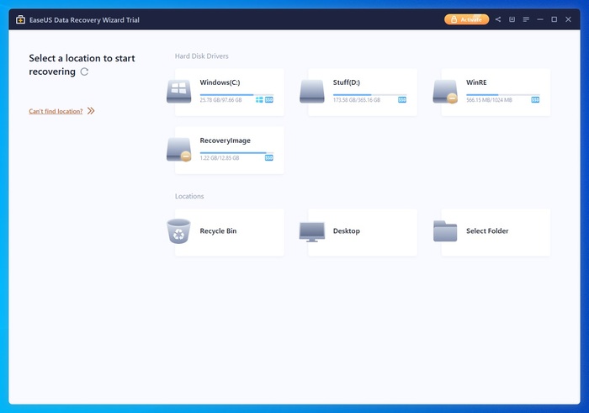The height and width of the screenshot is (413, 589).
Task: Click Stuff(D:) usage bar
Action: [369, 94]
